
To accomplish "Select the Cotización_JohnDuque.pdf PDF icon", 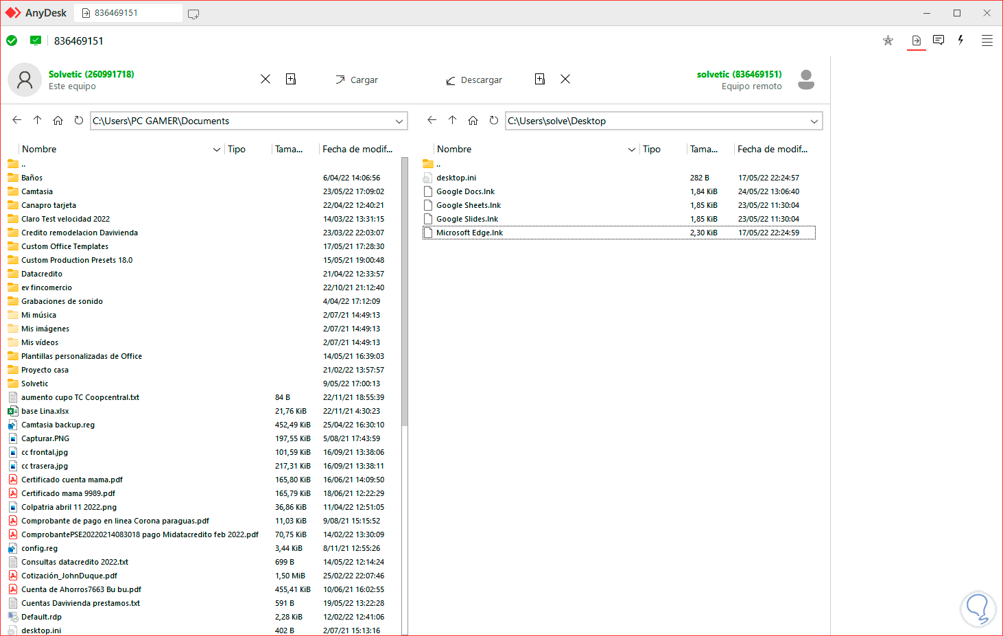I will [x=13, y=576].
